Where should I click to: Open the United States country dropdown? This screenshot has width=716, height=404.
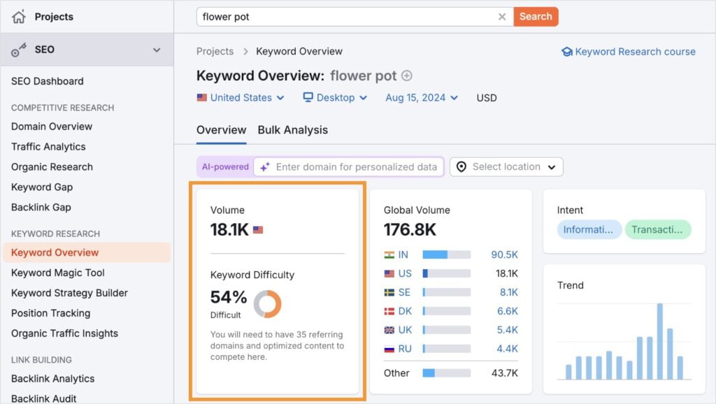coord(240,98)
